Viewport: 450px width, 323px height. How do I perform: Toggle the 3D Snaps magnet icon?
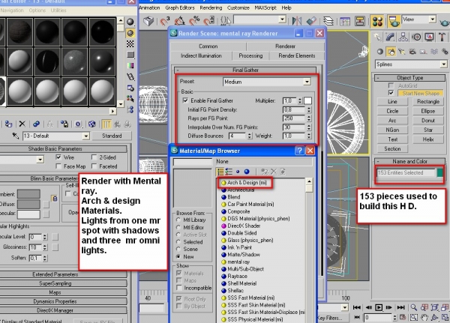[x=165, y=21]
